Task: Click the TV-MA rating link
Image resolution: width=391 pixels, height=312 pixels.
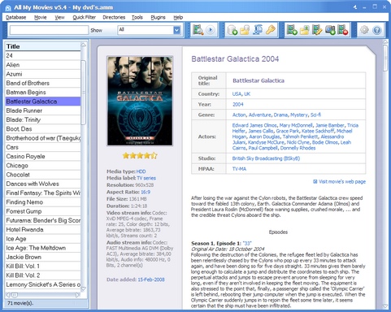Action: 239,169
